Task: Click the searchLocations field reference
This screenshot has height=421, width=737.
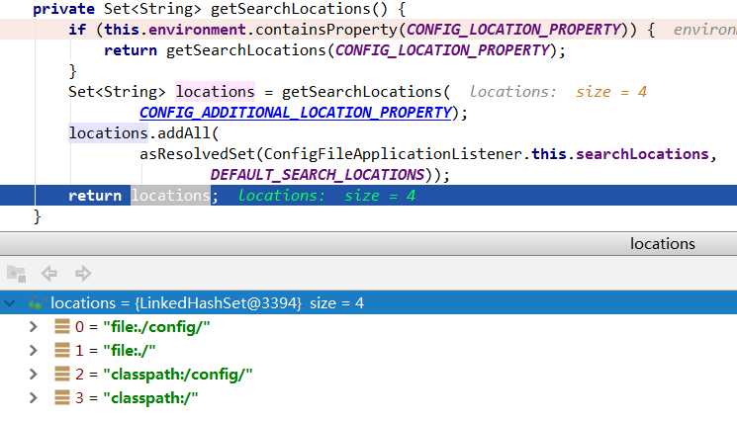Action: 642,154
